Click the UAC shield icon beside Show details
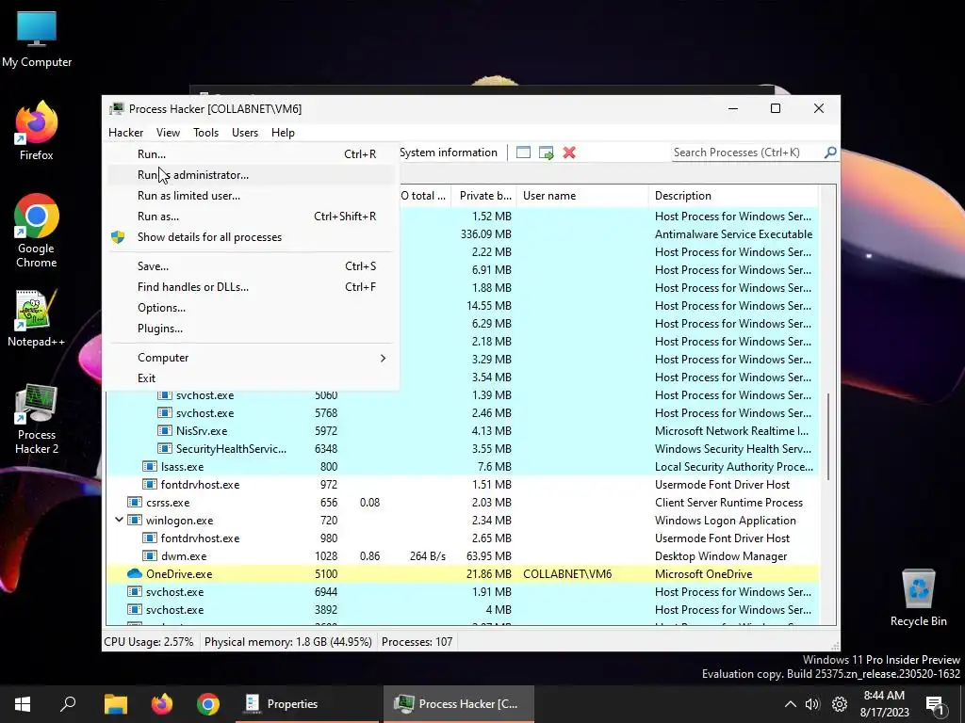Screen dimensions: 965x723 click(118, 237)
